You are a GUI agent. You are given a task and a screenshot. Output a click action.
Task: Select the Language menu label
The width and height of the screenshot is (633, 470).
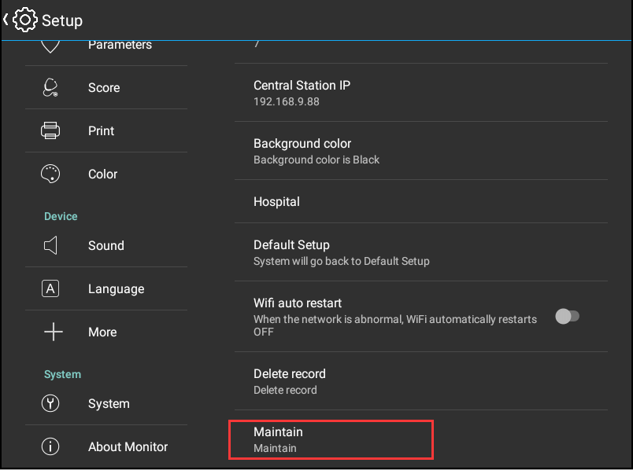117,289
